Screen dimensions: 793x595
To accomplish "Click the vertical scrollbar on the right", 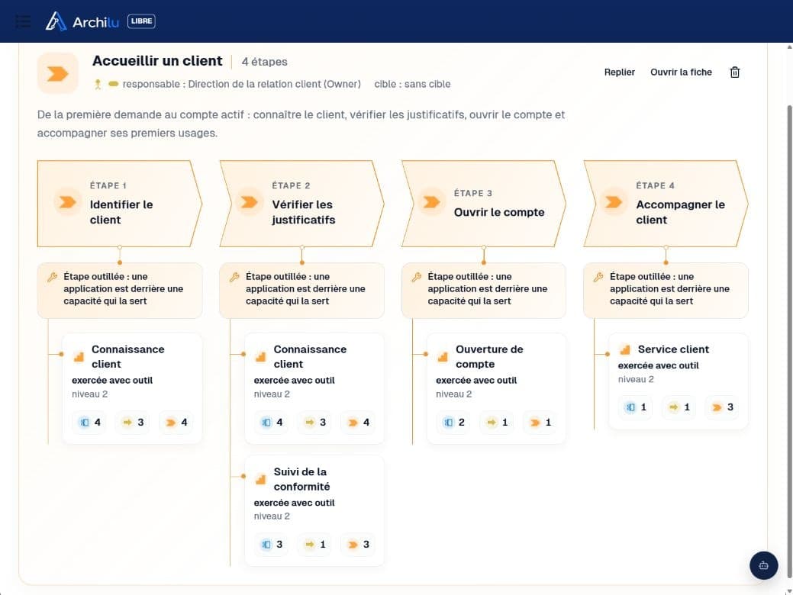I will tap(789, 341).
